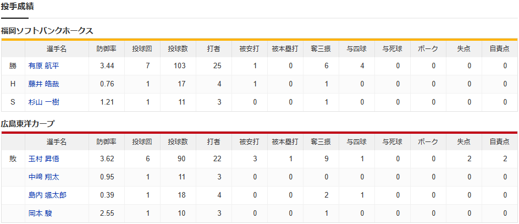
Task: Click 防御率 column header in Hawks table
Action: tap(106, 48)
